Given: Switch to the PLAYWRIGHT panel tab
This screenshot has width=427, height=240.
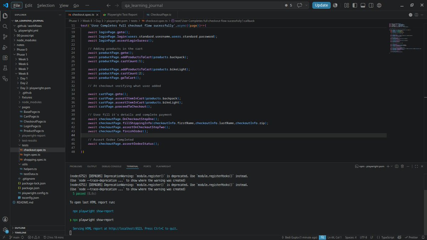Looking at the screenshot, I should [x=163, y=166].
